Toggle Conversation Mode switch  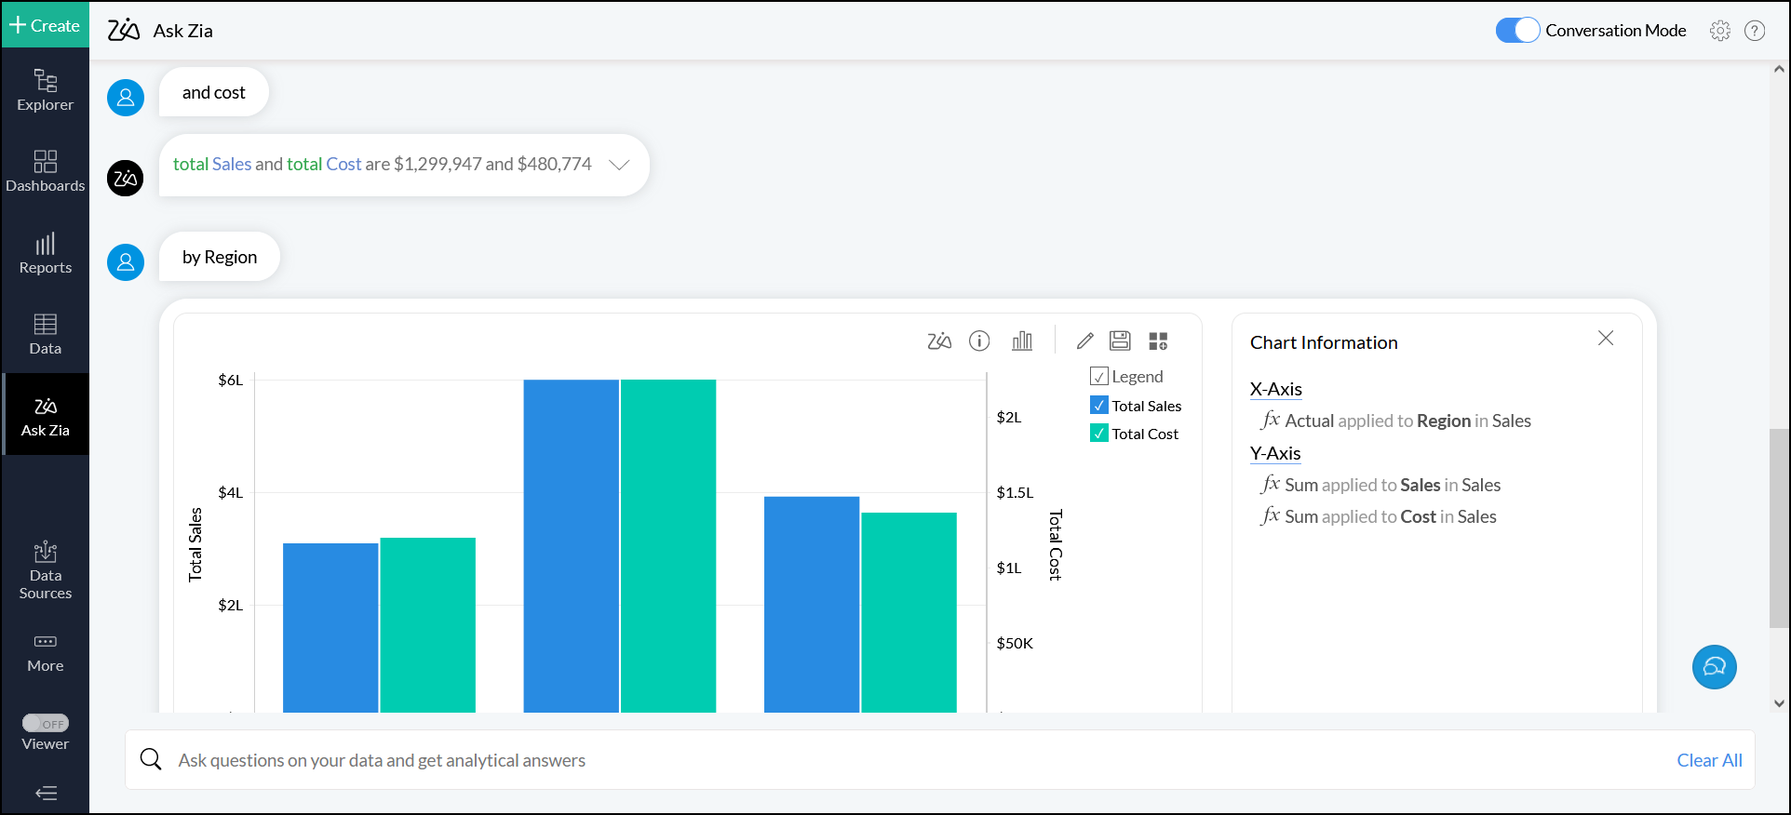(x=1517, y=31)
